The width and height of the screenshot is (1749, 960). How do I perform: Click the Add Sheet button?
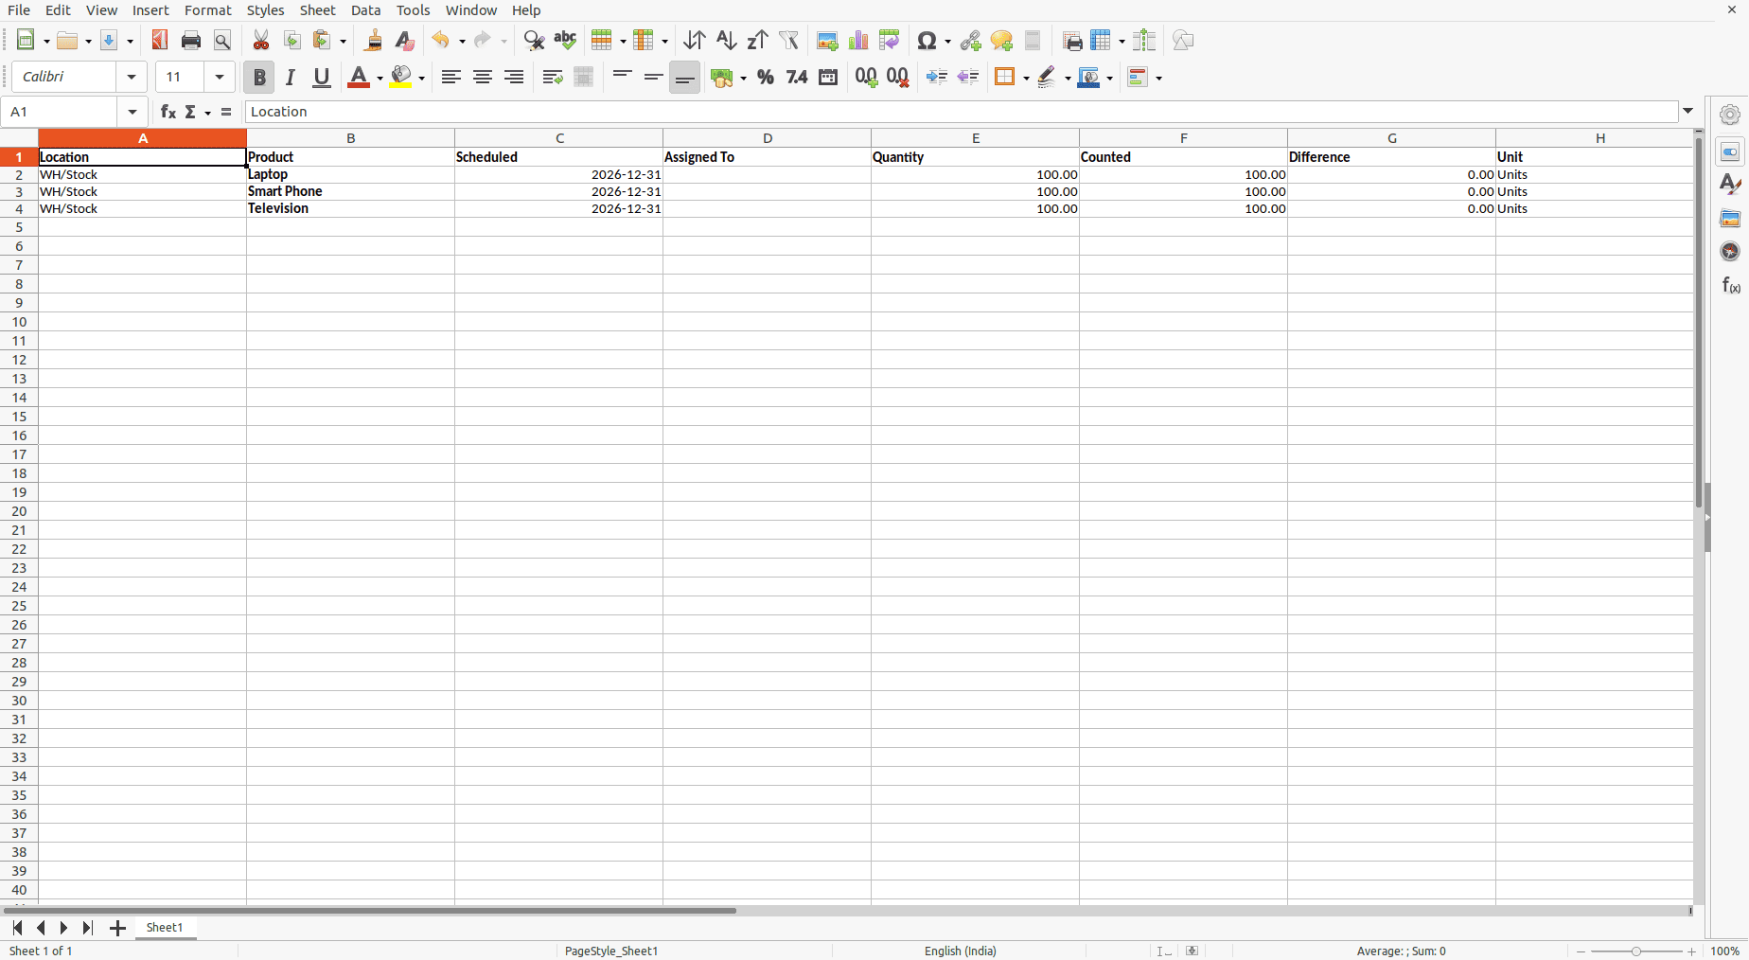pyautogui.click(x=117, y=928)
